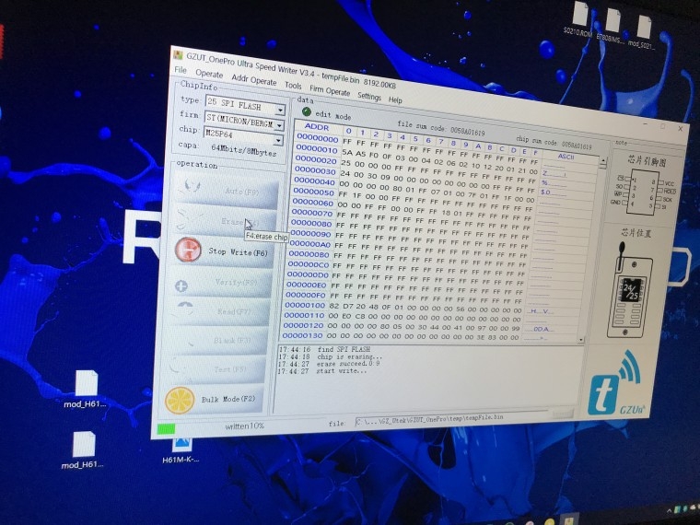The height and width of the screenshot is (525, 700).
Task: Select the E7808IMS desktop file
Action: pos(612,25)
